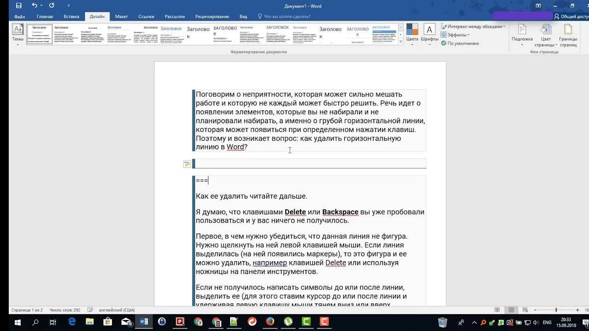Open the Файл menu
The width and height of the screenshot is (589, 331).
(x=19, y=17)
